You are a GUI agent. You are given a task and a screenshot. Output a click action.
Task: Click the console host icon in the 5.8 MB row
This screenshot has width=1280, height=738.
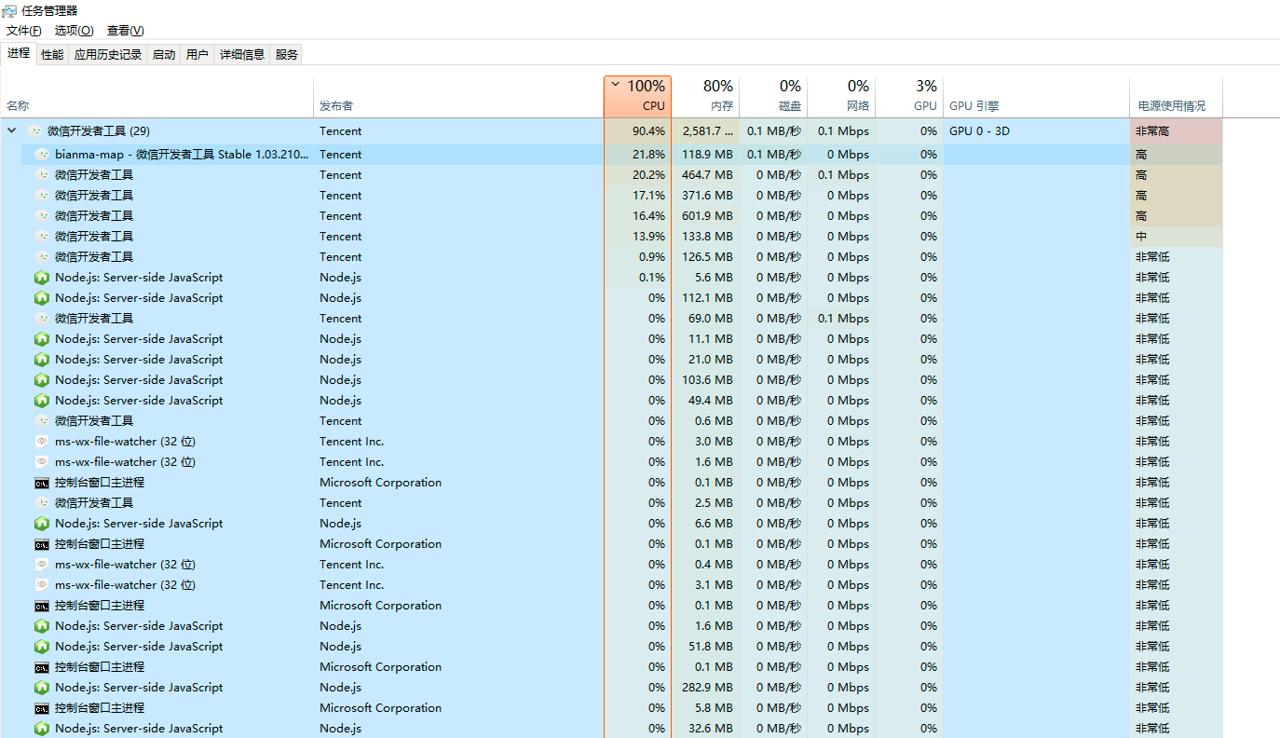41,708
